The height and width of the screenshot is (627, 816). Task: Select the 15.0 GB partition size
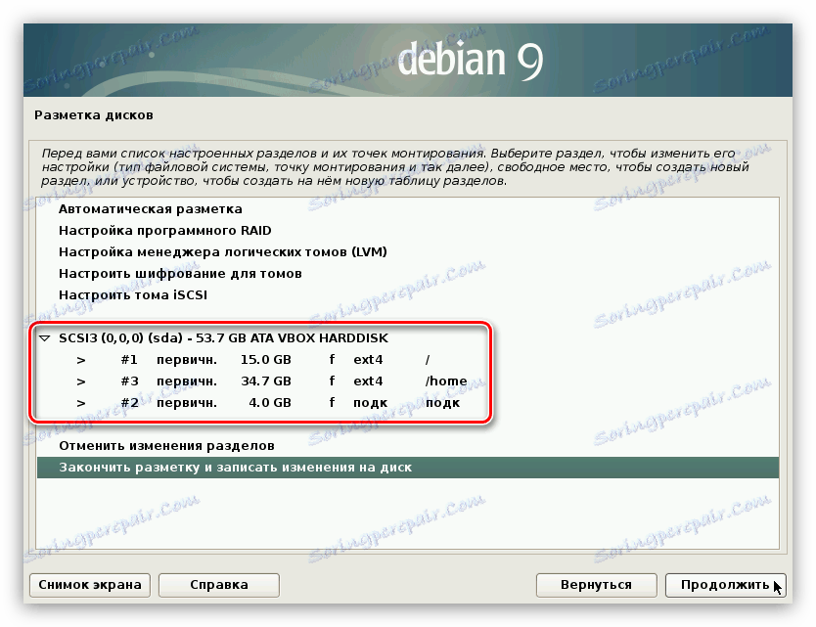pyautogui.click(x=266, y=360)
